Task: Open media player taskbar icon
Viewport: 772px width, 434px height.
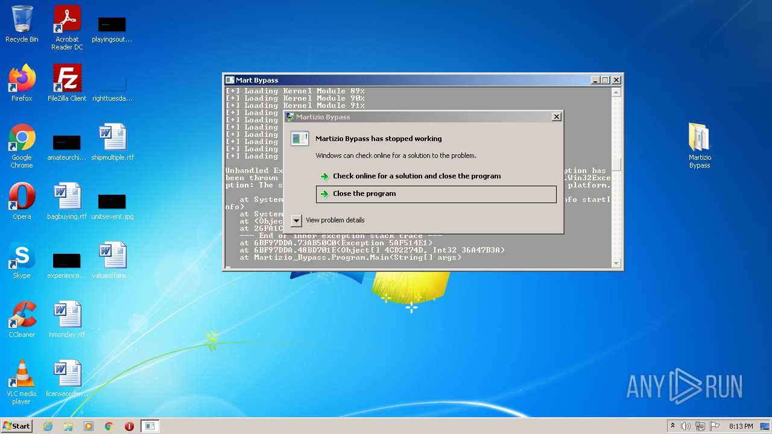Action: [x=89, y=426]
